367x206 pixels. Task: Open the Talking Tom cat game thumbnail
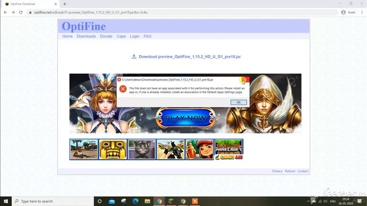142,149
